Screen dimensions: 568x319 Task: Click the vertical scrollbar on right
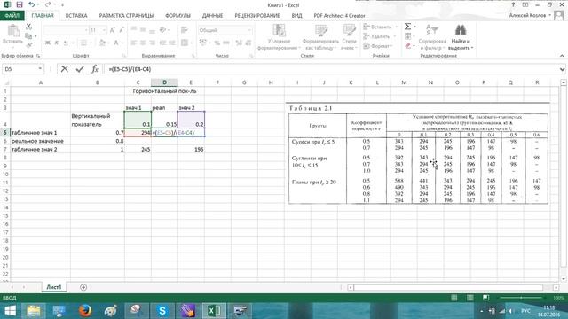[564, 177]
